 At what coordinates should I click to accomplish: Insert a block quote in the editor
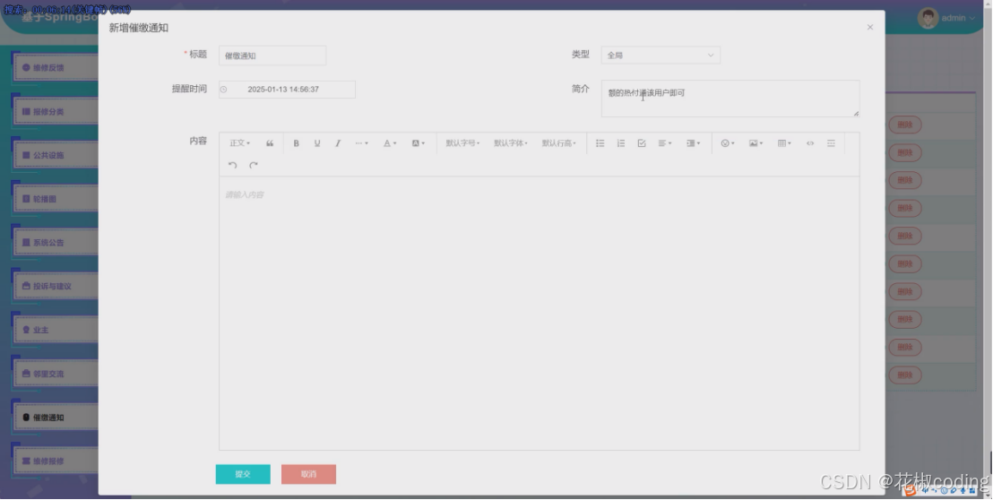(270, 143)
